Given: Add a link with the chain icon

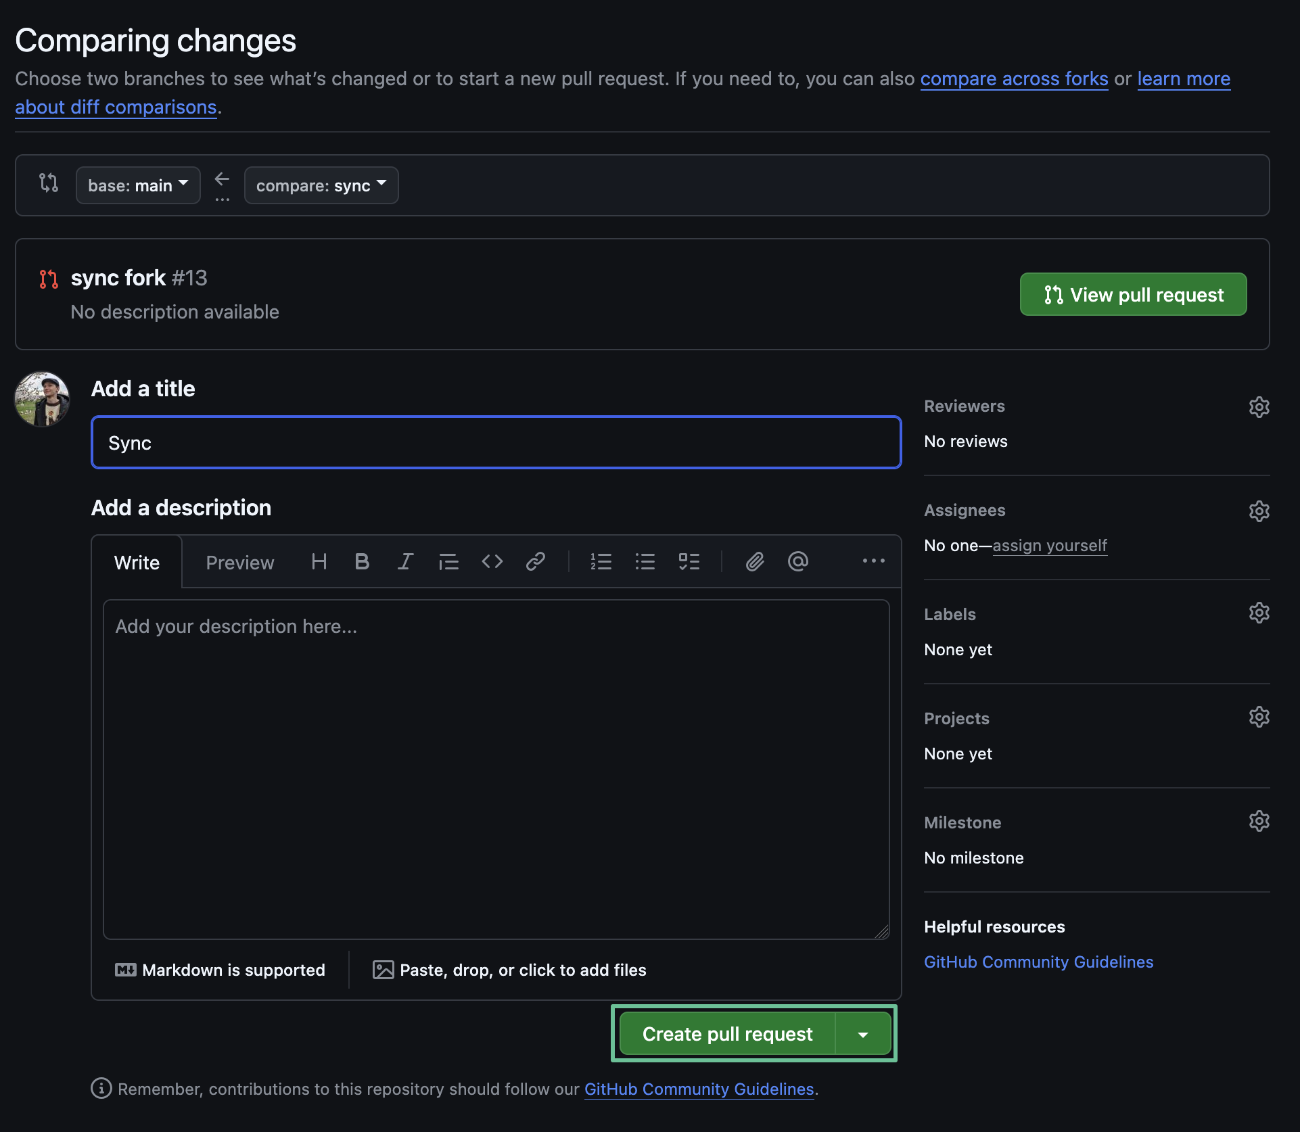Looking at the screenshot, I should [536, 562].
